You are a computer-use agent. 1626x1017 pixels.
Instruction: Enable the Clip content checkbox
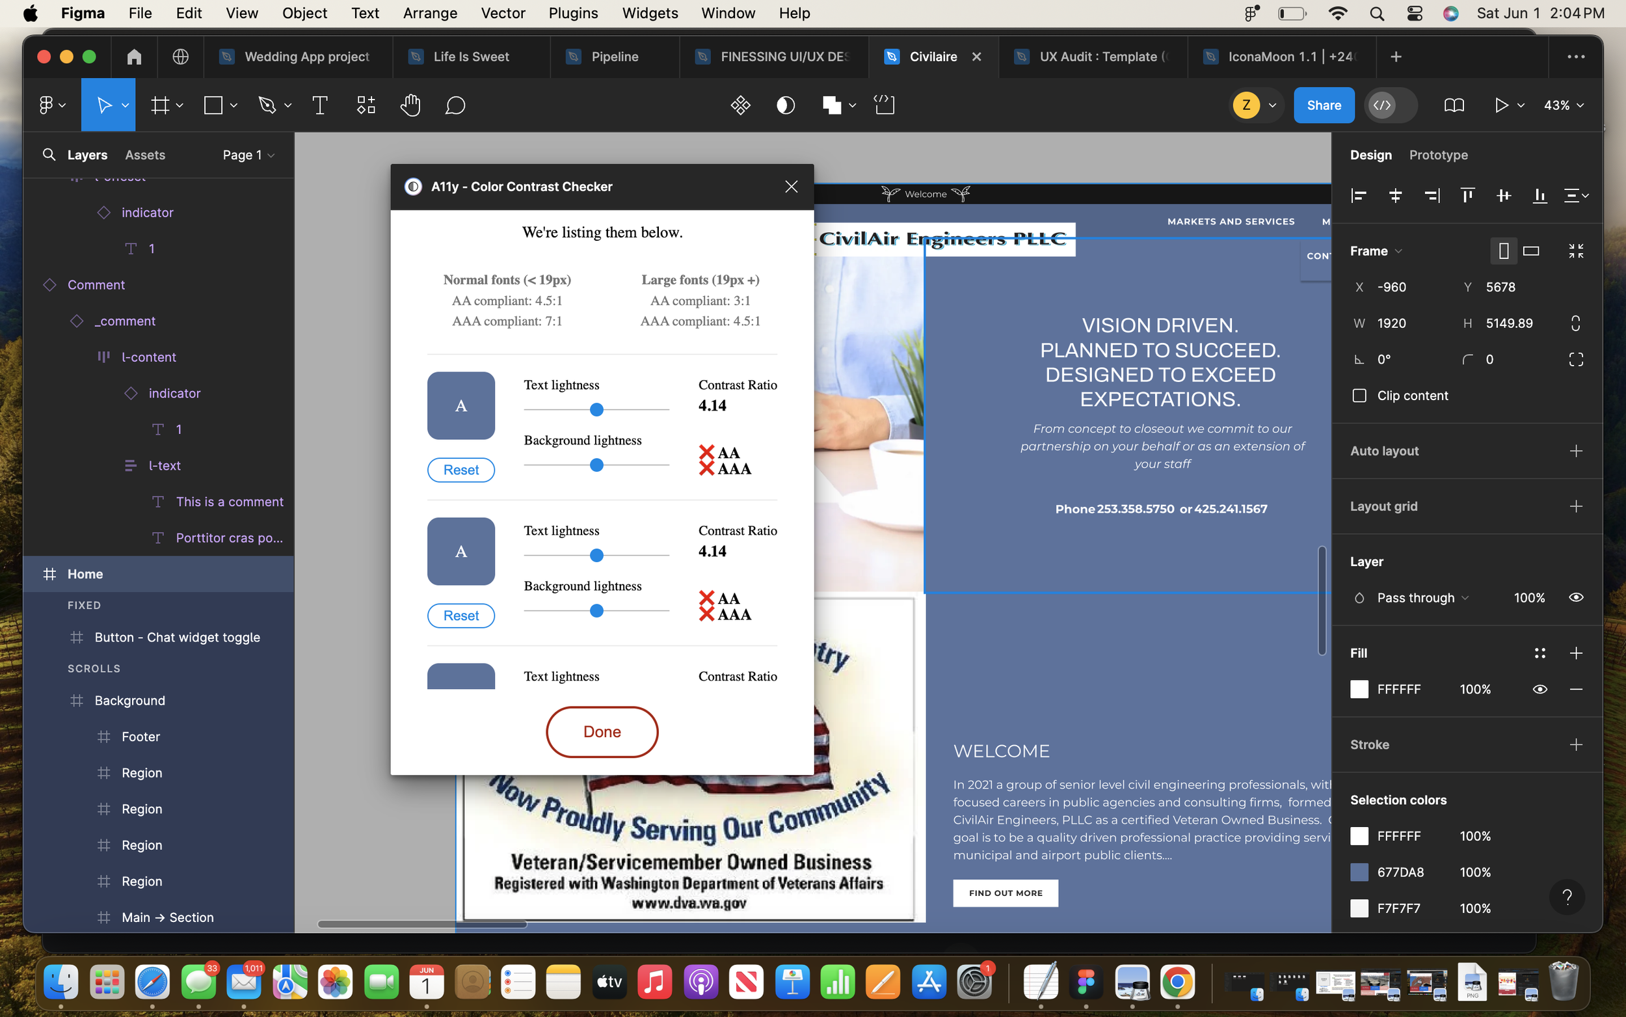point(1359,396)
